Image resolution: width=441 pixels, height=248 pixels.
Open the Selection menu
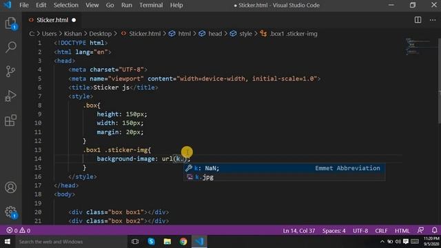pos(66,5)
